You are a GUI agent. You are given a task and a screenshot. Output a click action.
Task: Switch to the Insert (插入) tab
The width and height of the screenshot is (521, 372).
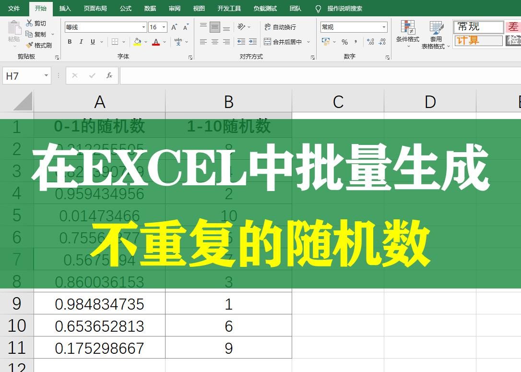[65, 8]
